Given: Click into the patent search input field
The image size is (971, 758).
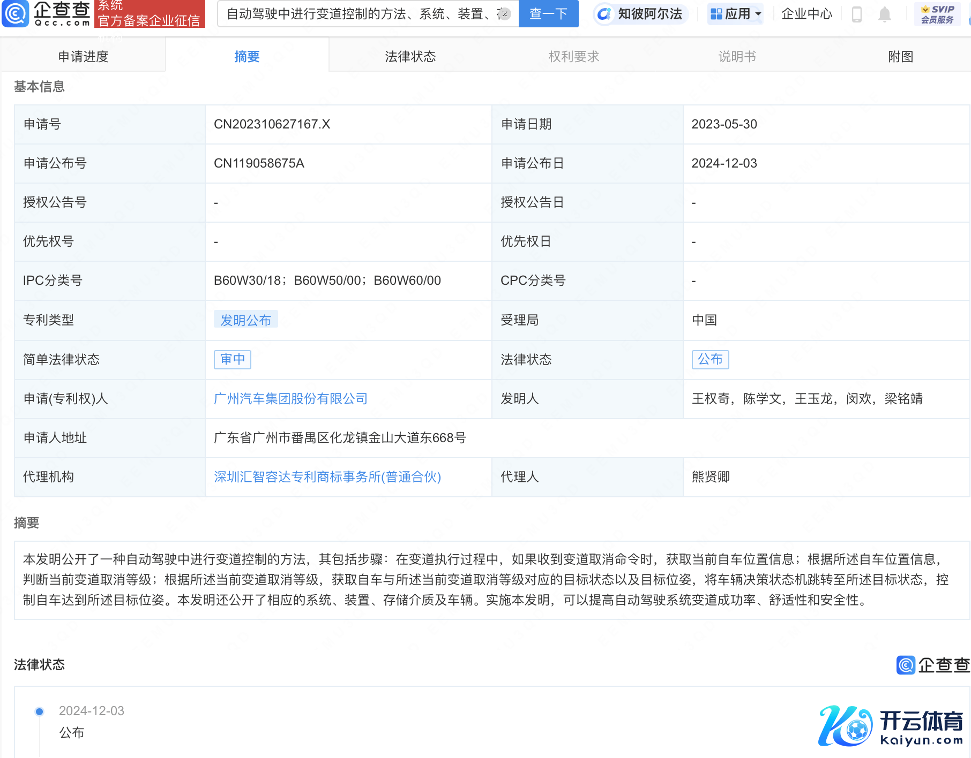Looking at the screenshot, I should [x=359, y=14].
